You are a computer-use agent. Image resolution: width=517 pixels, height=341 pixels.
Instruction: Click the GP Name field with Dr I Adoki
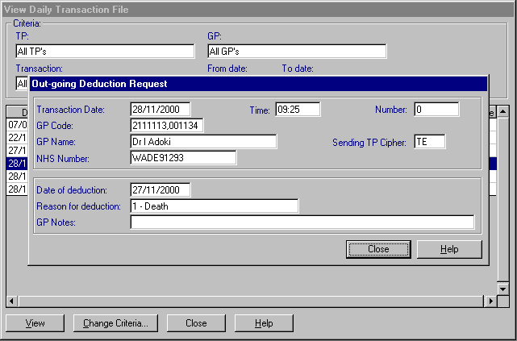pyautogui.click(x=203, y=142)
